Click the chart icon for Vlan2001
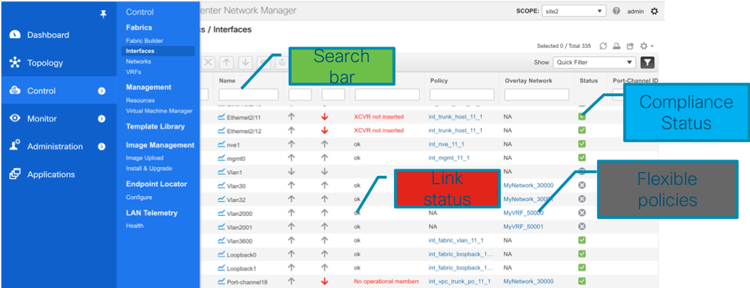The height and width of the screenshot is (288, 750). 221,227
